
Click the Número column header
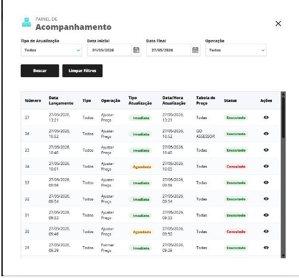click(33, 101)
